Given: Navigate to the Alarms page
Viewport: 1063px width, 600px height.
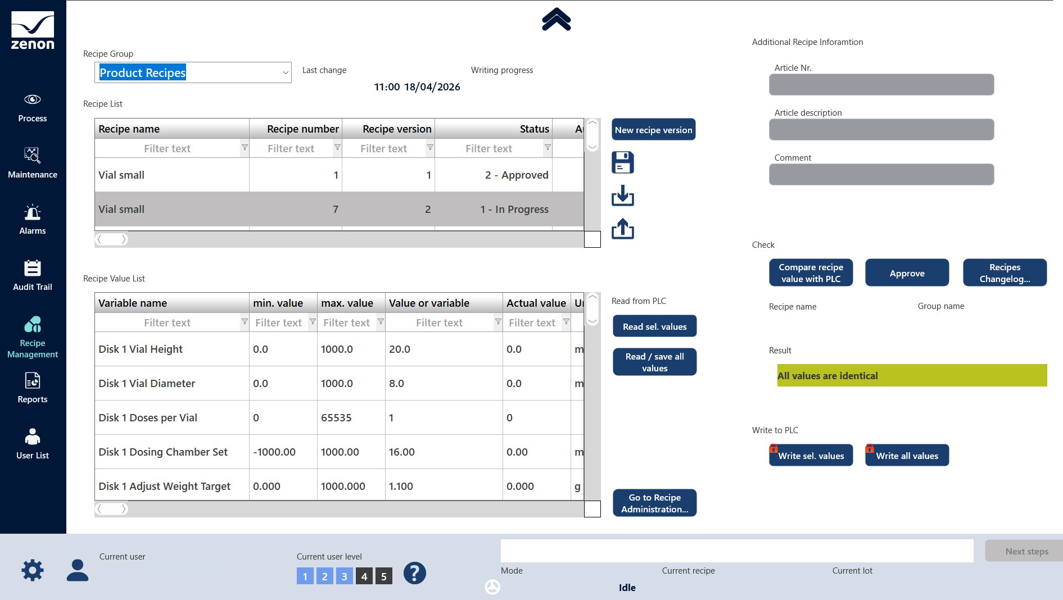Looking at the screenshot, I should tap(32, 219).
